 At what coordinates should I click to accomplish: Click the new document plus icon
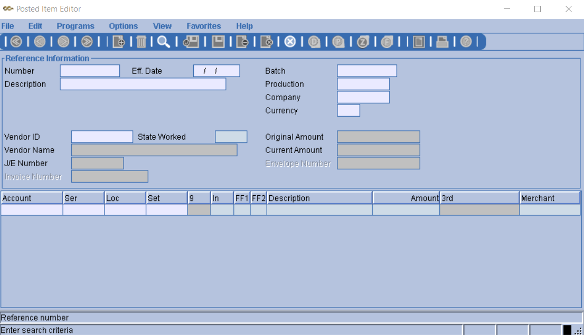pyautogui.click(x=118, y=42)
